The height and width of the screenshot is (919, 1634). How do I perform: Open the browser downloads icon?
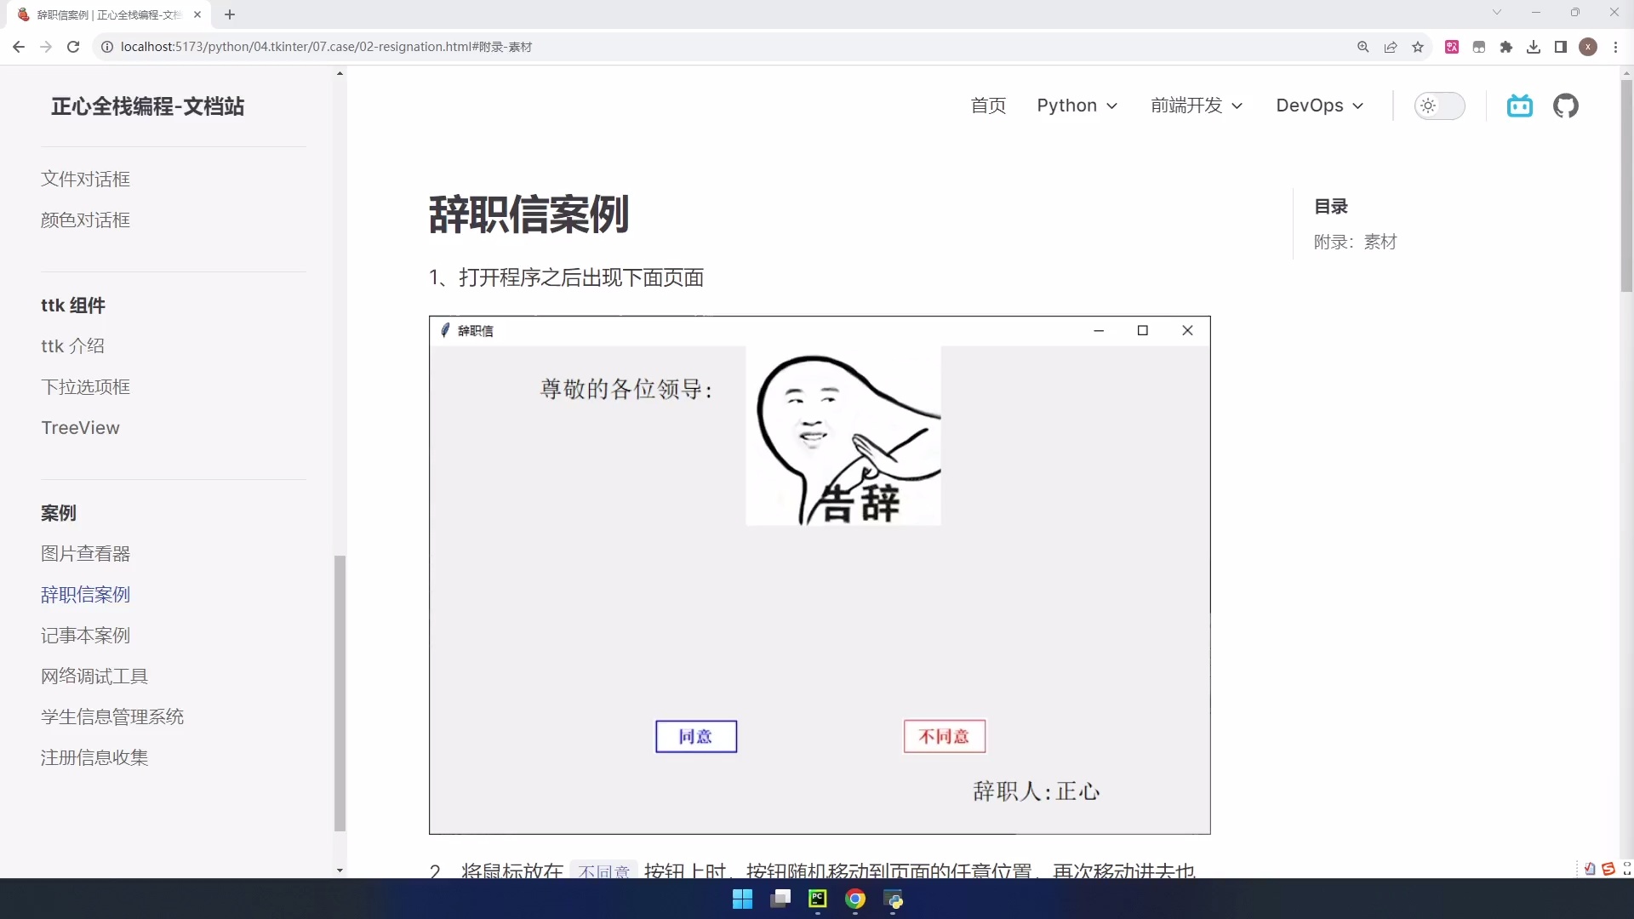[x=1534, y=47]
